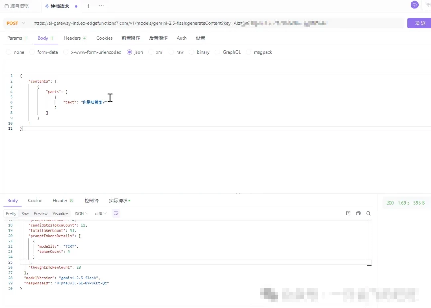
Task: Open the response Header tab
Action: (x=62, y=201)
